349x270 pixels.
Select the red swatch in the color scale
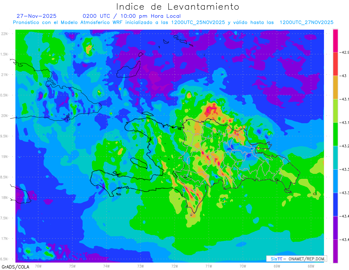(x=335, y=64)
